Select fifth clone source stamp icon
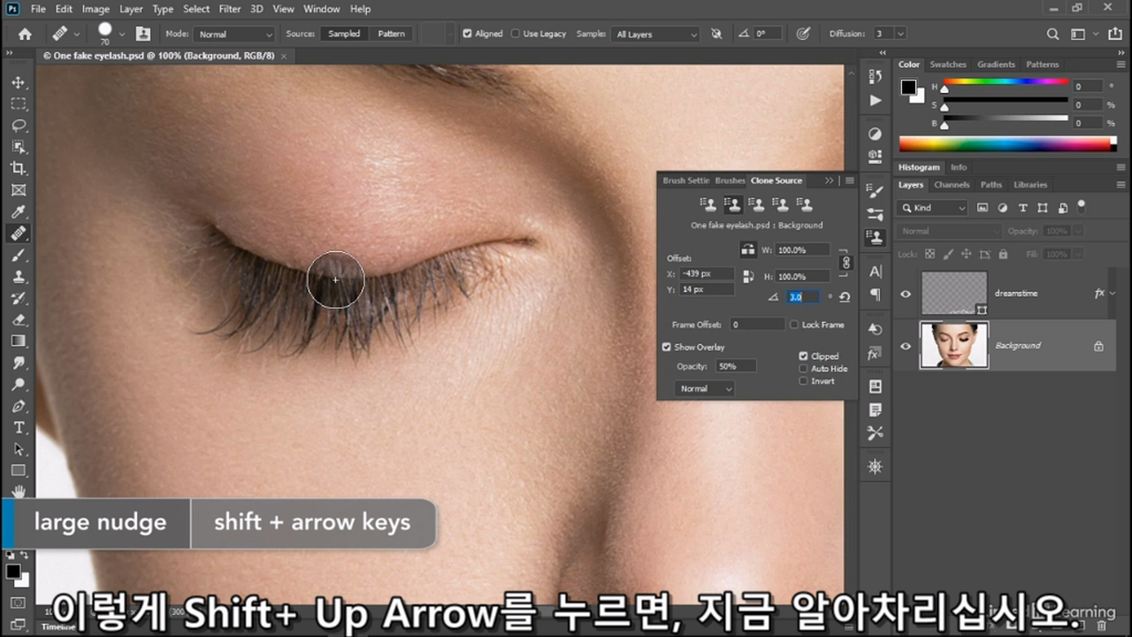The height and width of the screenshot is (637, 1132). 804,204
